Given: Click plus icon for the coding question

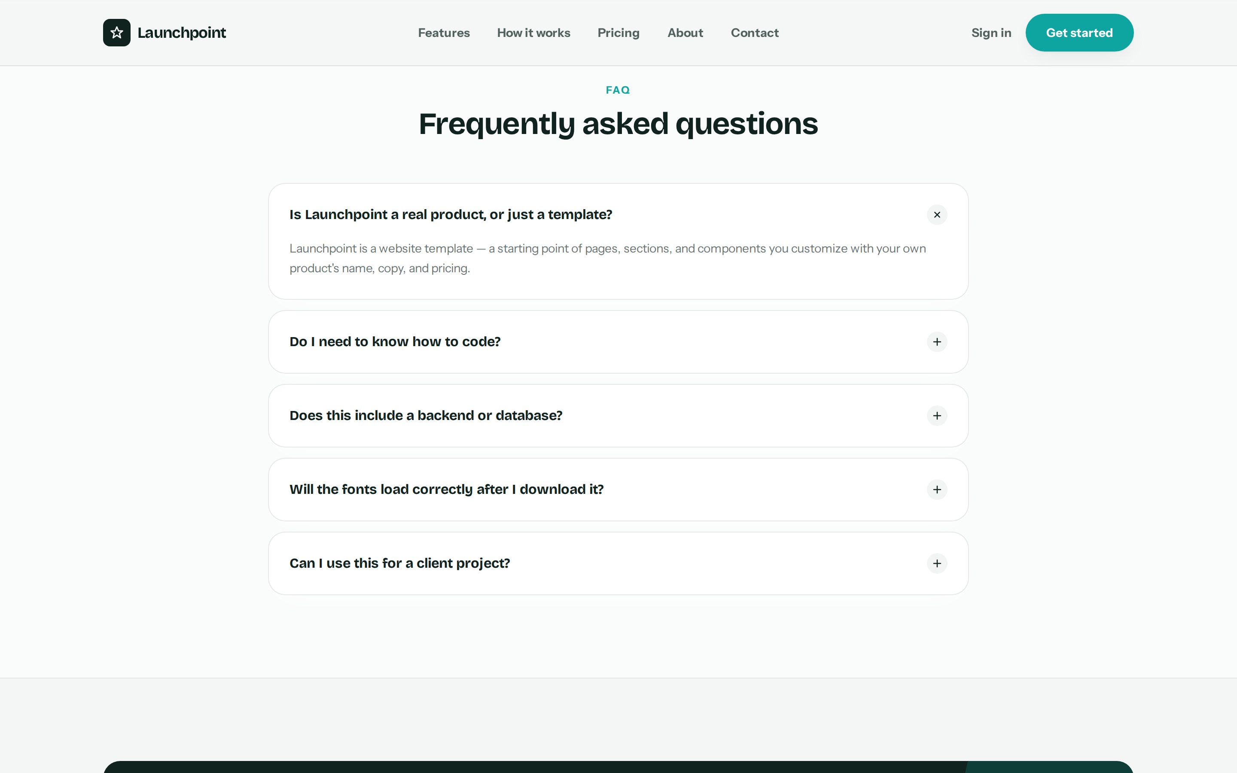Looking at the screenshot, I should (936, 341).
